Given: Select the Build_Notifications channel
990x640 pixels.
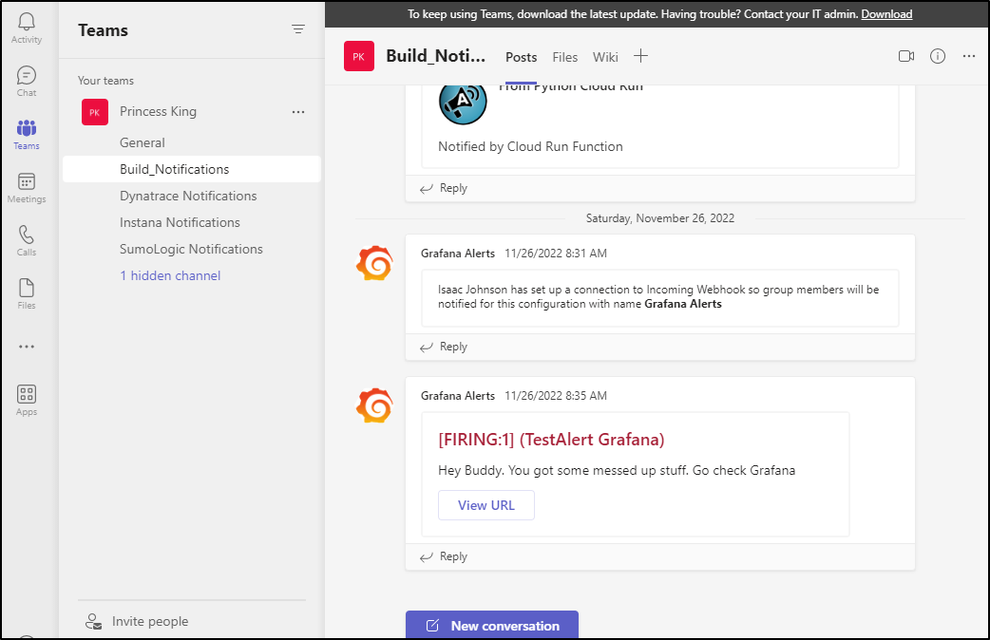Looking at the screenshot, I should click(x=192, y=169).
